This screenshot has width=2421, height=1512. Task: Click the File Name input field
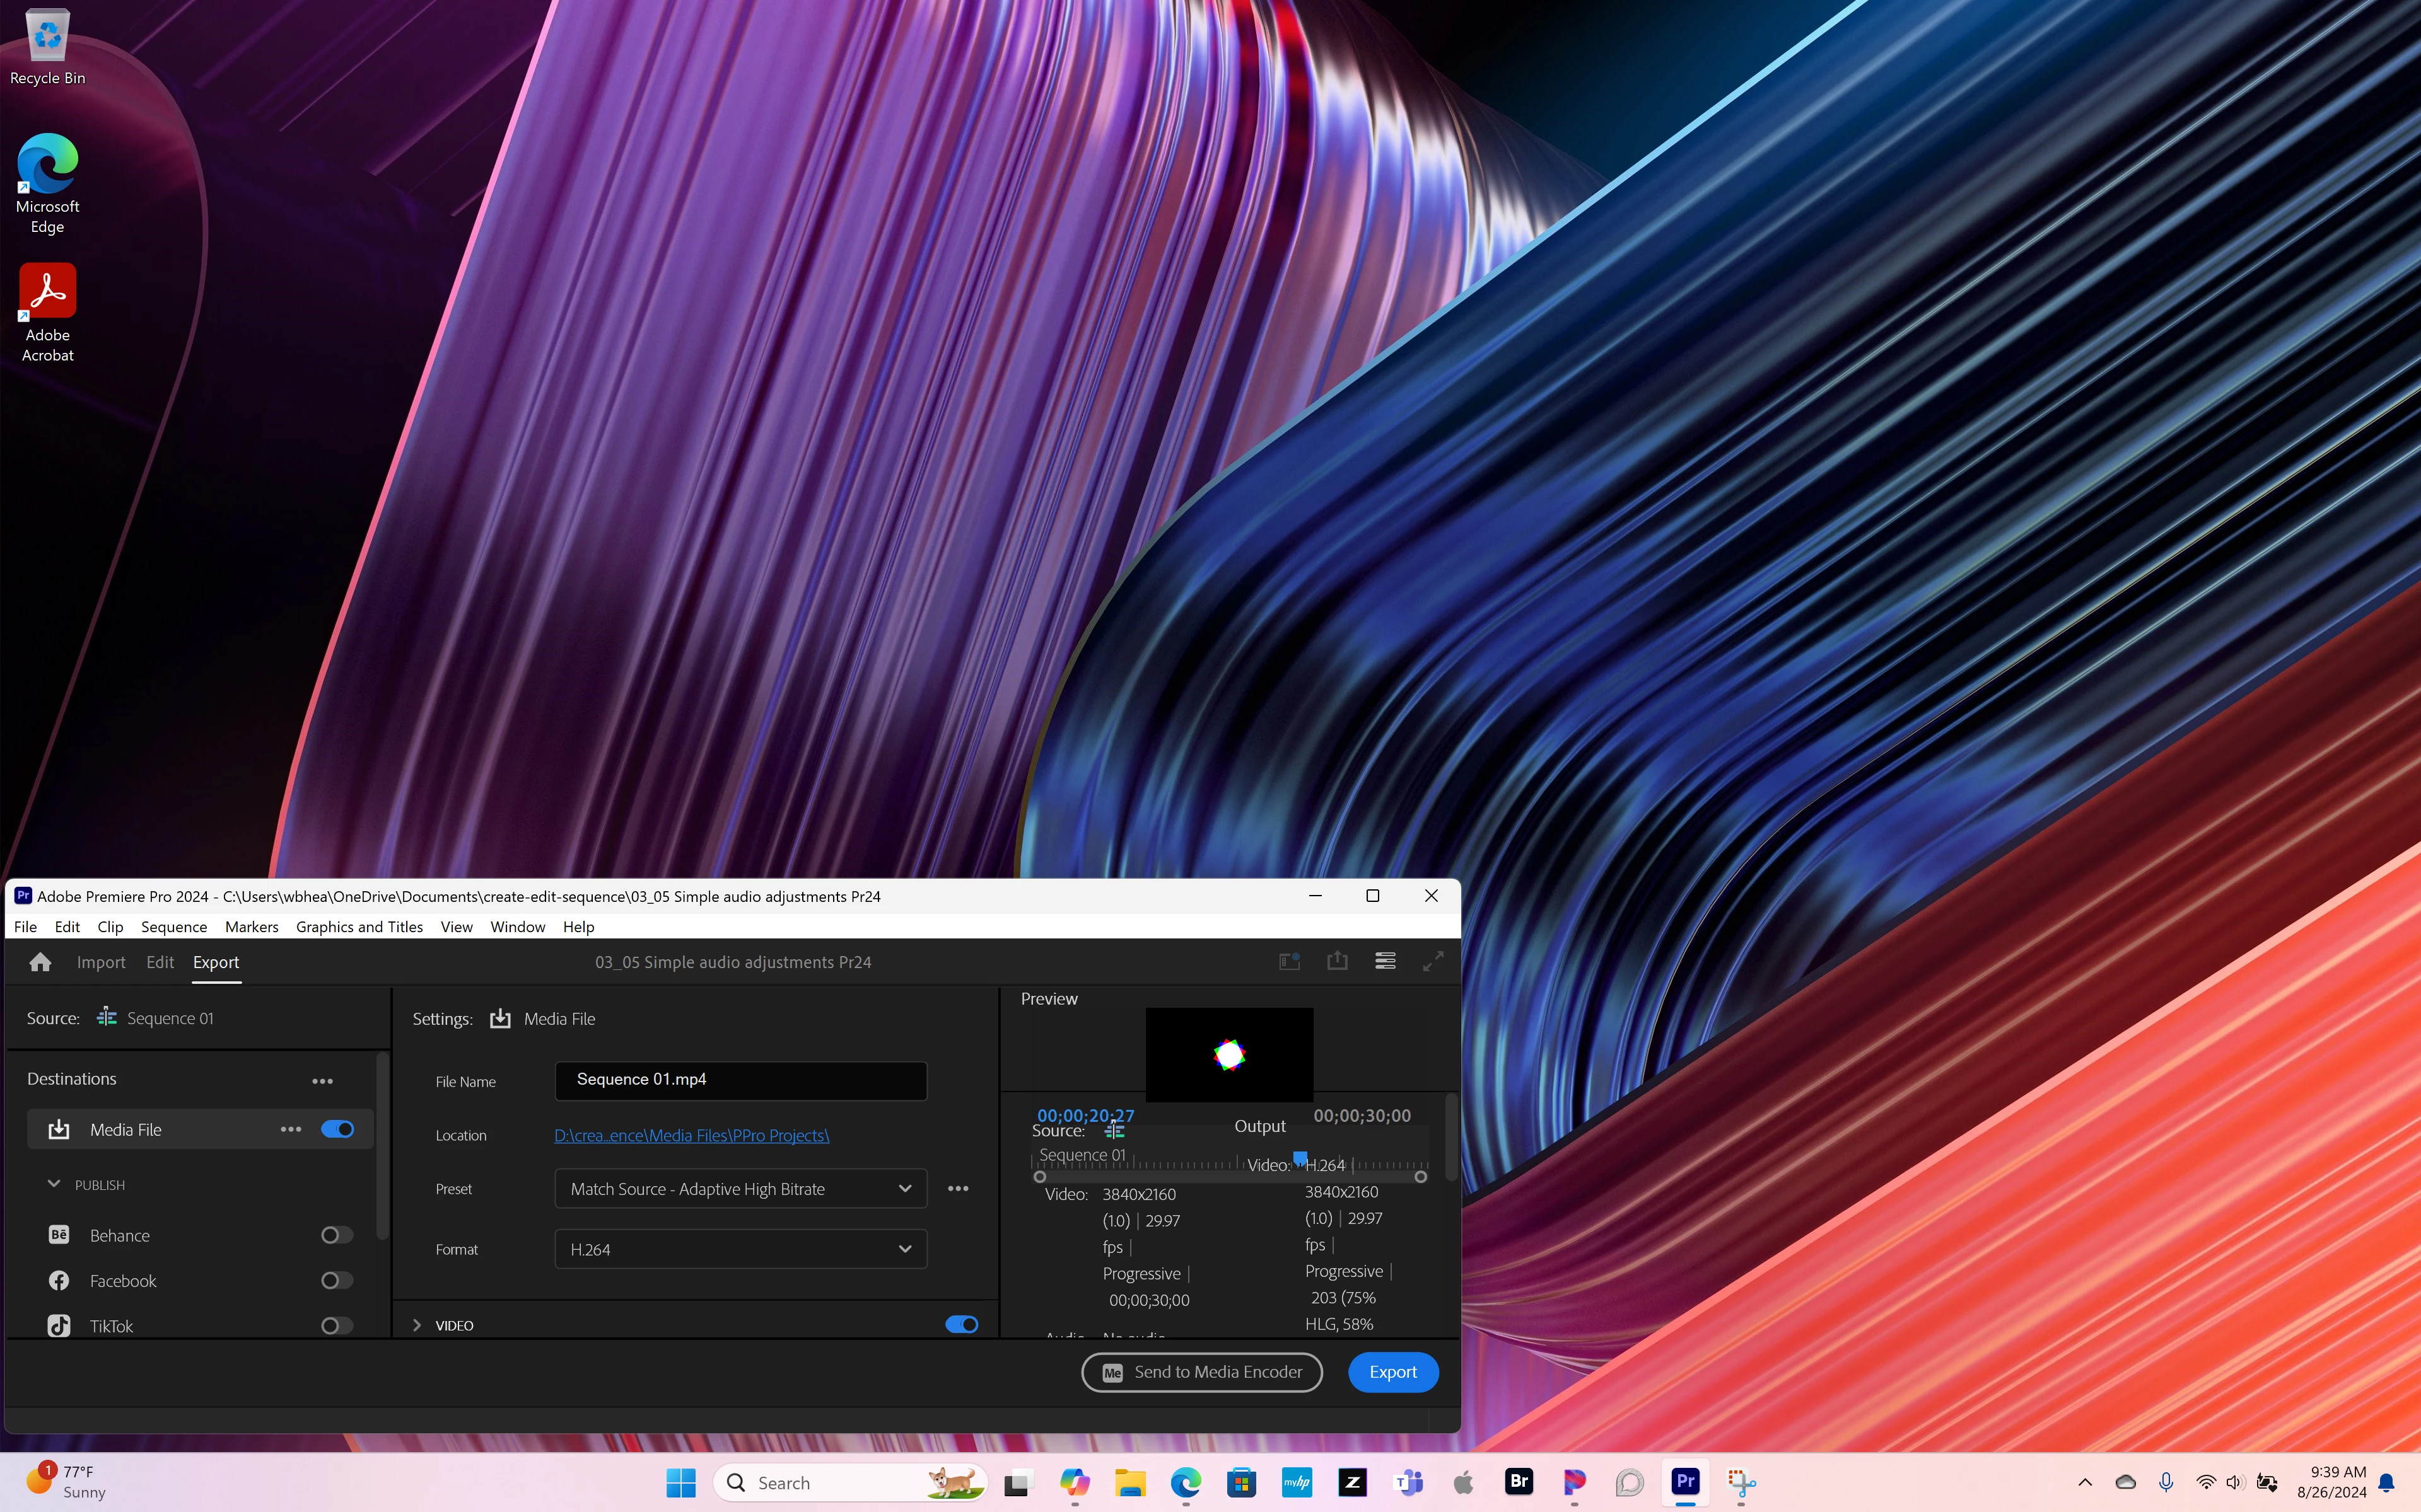[x=740, y=1080]
